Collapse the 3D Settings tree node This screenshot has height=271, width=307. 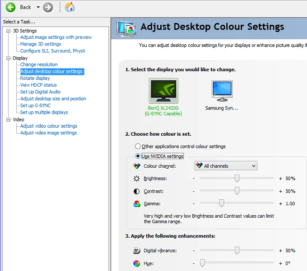tap(8, 31)
